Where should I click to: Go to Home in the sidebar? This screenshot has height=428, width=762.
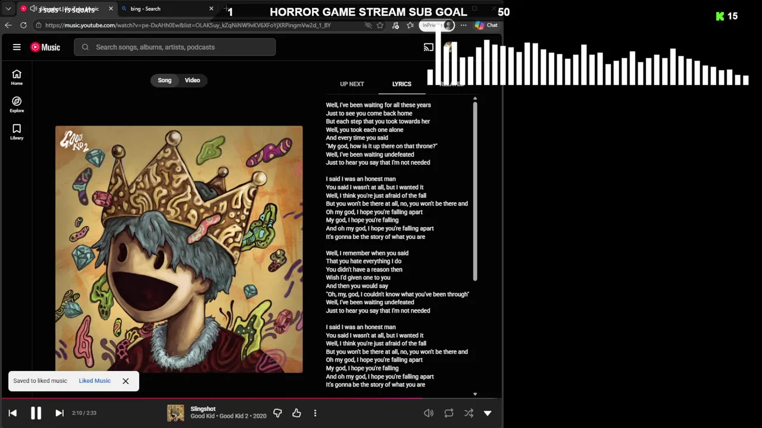17,77
